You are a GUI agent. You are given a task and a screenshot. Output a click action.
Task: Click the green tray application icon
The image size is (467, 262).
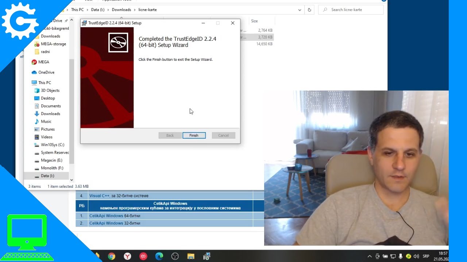coord(409,256)
